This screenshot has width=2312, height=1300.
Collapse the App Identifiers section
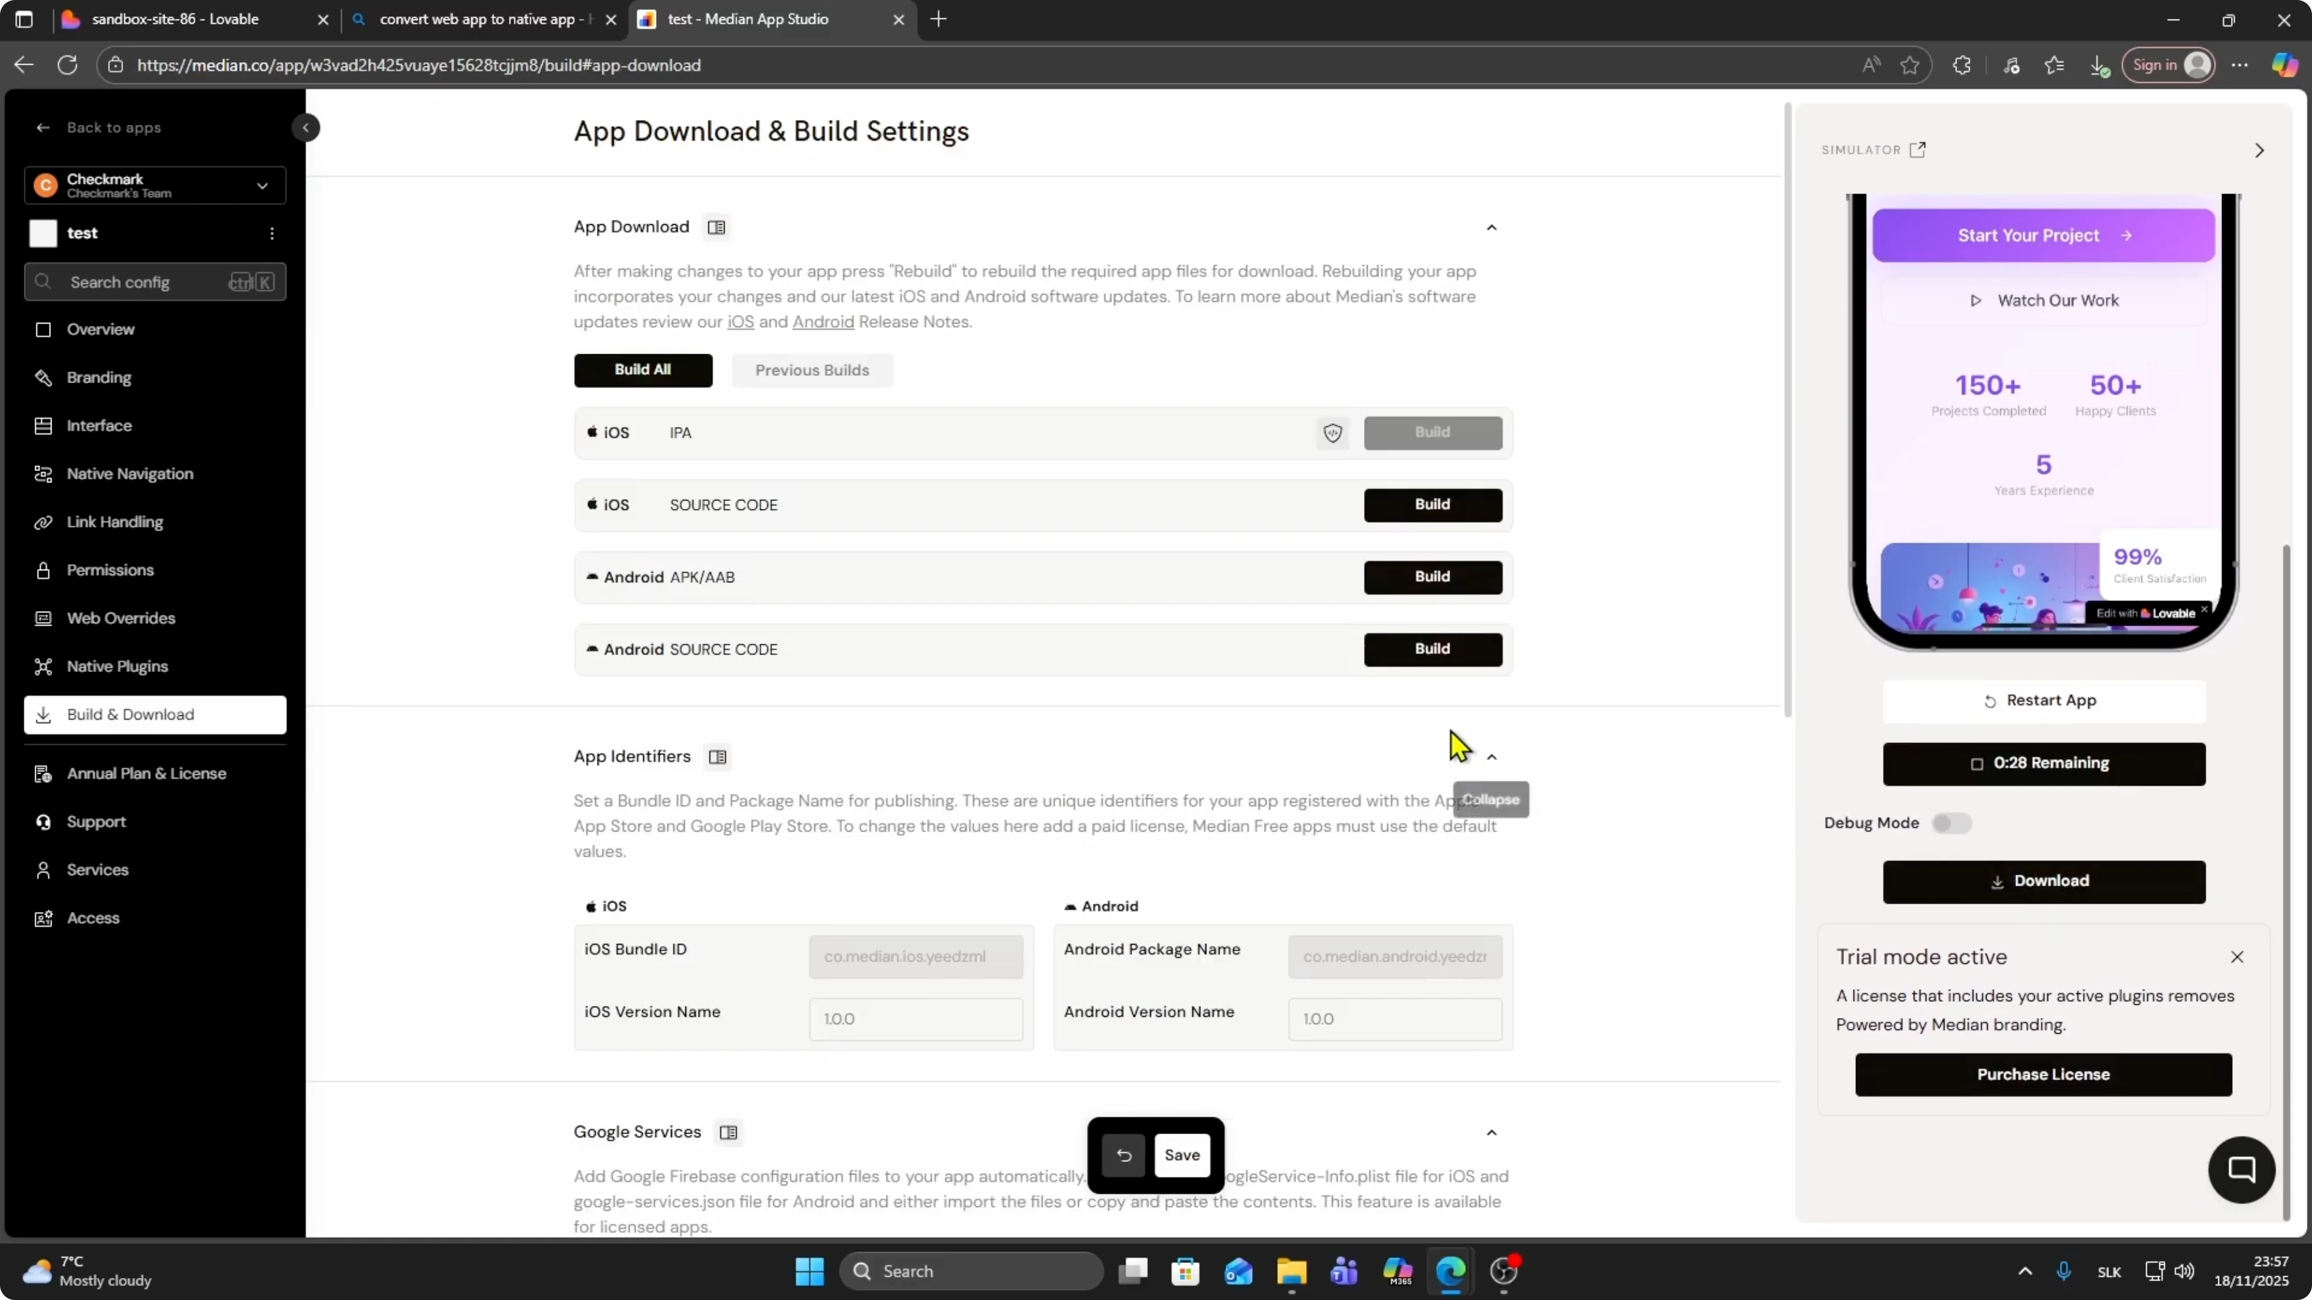tap(1491, 758)
